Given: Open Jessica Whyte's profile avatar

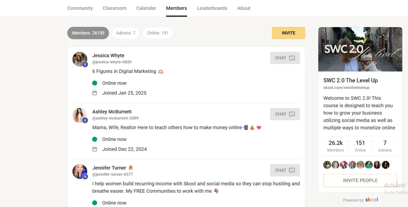Looking at the screenshot, I should click(x=80, y=59).
